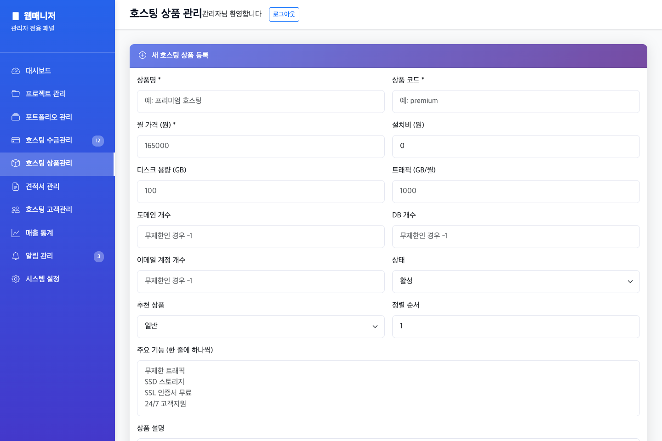Open the 대시보드 menu
Viewport: 662px width, 441px height.
click(57, 71)
